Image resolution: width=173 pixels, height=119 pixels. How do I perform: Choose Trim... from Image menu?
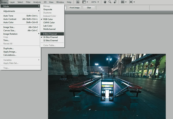pyautogui.click(x=20, y=40)
